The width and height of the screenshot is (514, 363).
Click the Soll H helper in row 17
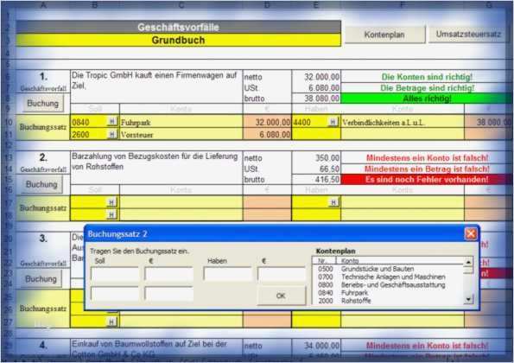point(111,202)
